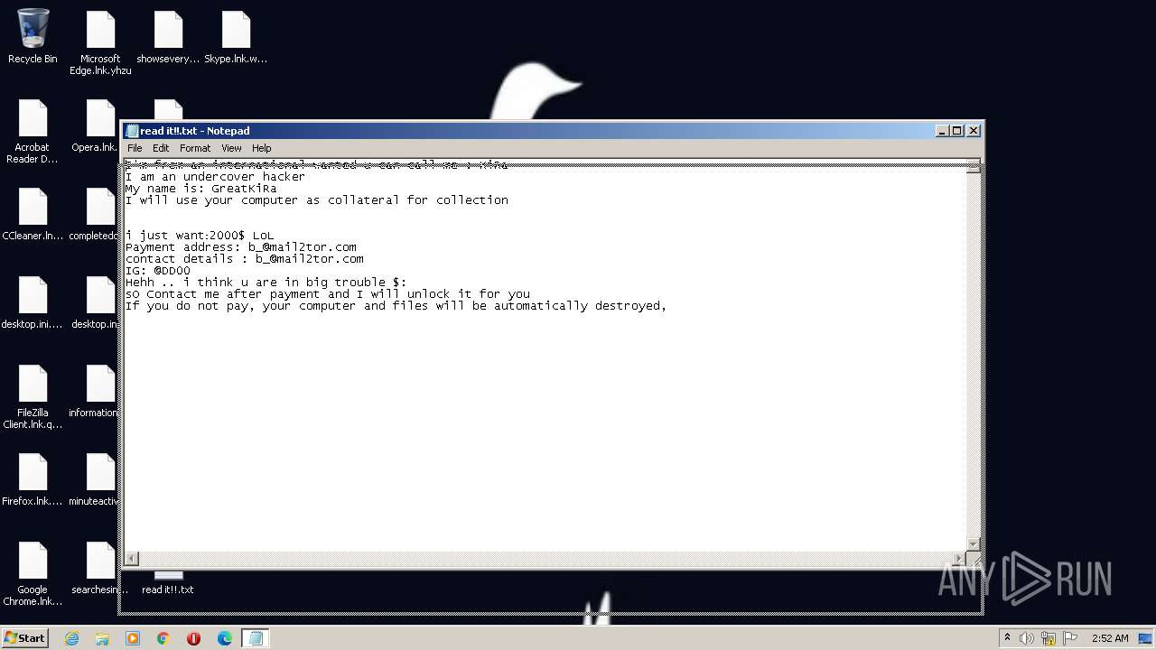Image resolution: width=1156 pixels, height=650 pixels.
Task: Show hidden tray icons arrow
Action: 1007,637
